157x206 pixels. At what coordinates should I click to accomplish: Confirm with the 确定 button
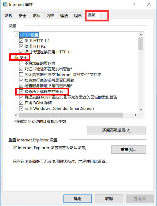point(78,199)
